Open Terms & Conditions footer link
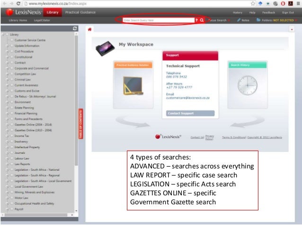Image resolution: width=302 pixels, height=226 pixels. coord(233,137)
